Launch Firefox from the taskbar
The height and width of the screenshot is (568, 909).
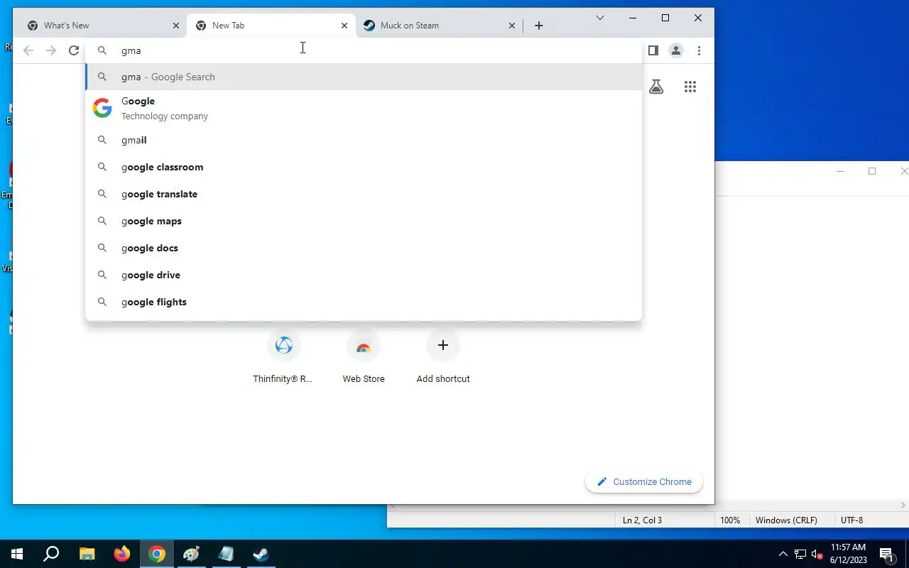[x=122, y=554]
